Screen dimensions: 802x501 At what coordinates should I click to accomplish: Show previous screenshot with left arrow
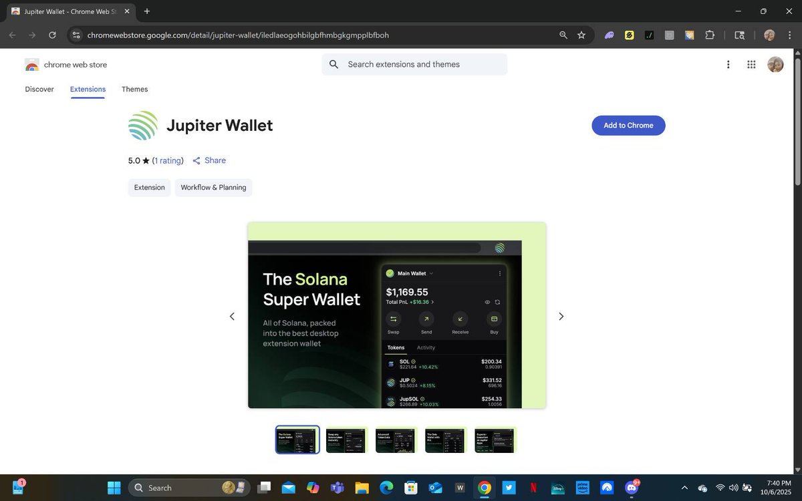(232, 316)
